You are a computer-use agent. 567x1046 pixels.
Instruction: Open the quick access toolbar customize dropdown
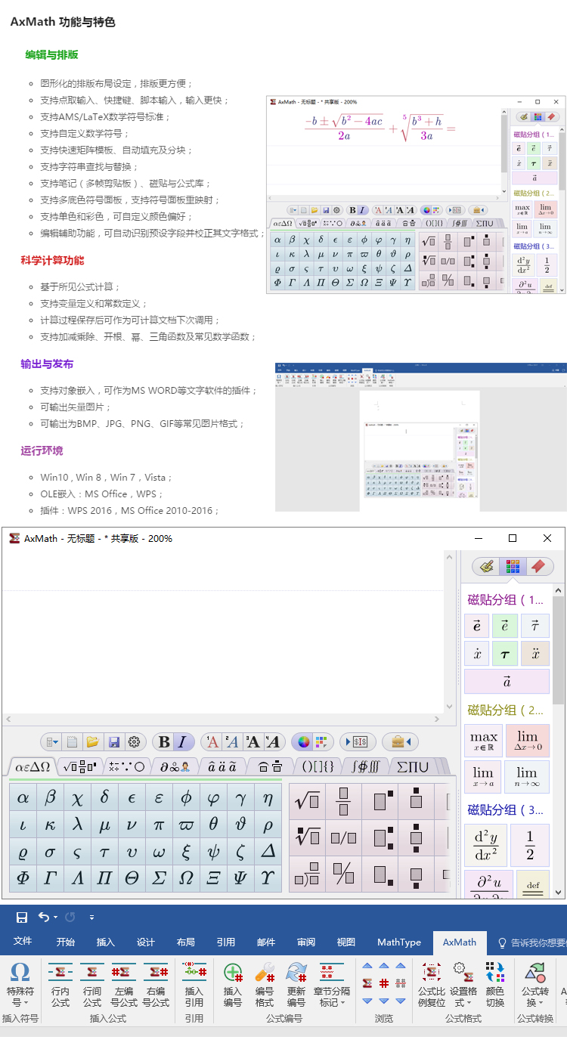coord(91,918)
